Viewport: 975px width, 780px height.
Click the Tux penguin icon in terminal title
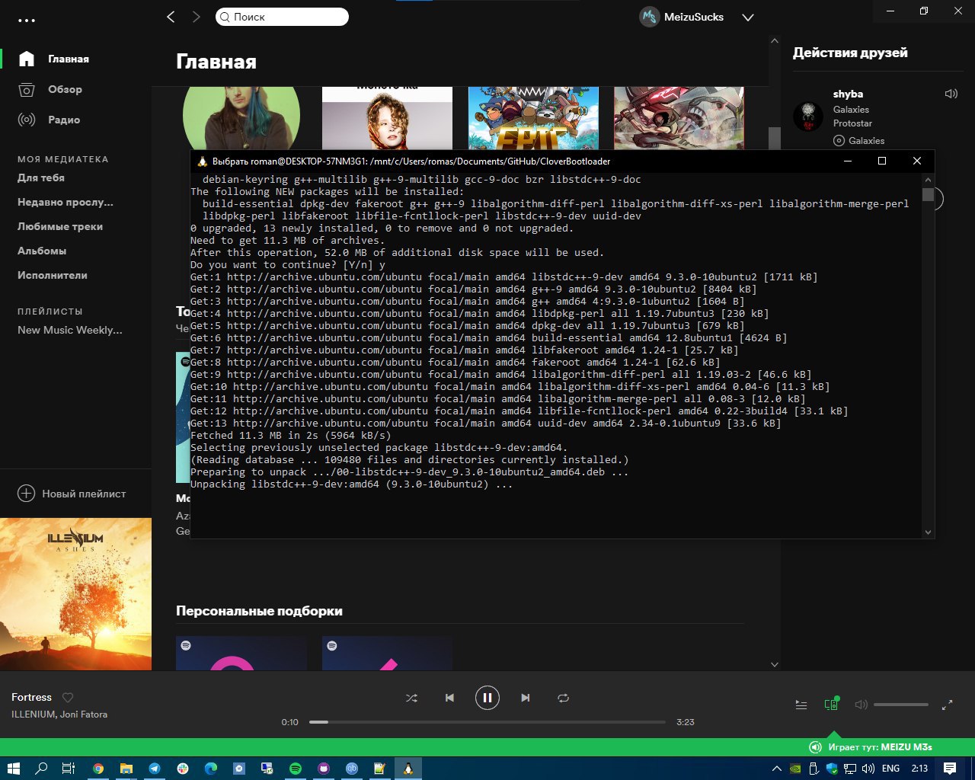(x=202, y=161)
